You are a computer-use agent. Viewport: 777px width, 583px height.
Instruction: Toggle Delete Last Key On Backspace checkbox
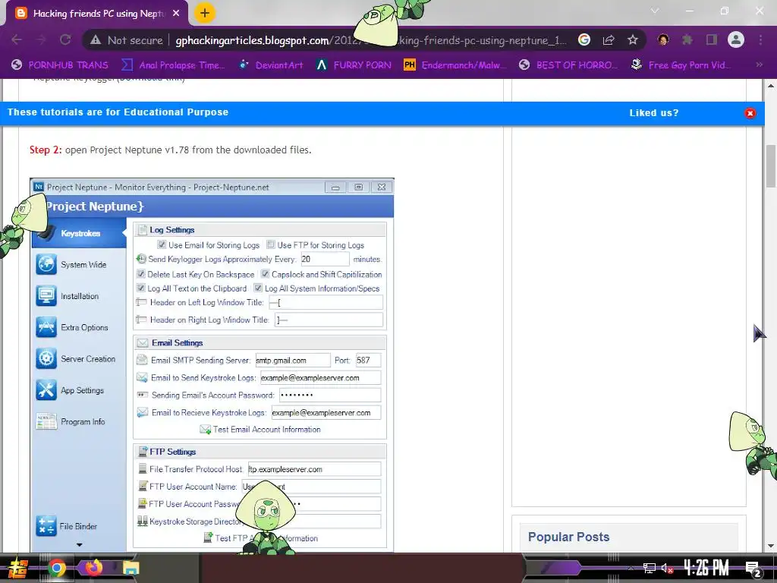pyautogui.click(x=140, y=273)
